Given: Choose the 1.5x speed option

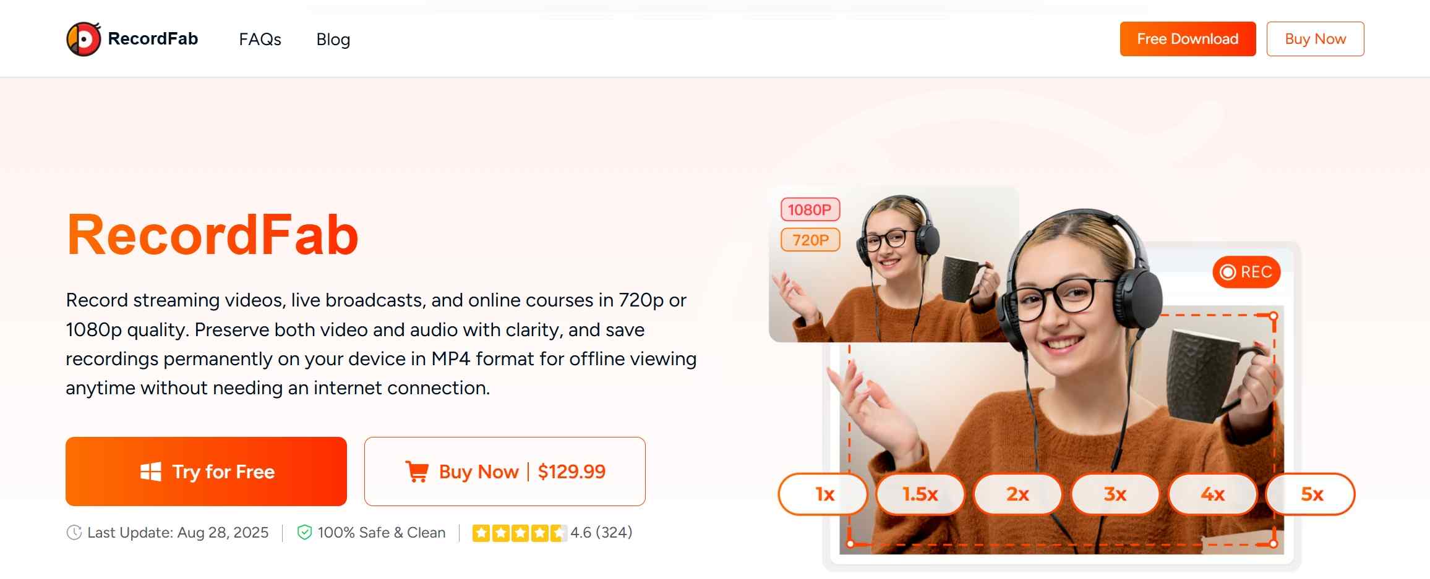Looking at the screenshot, I should click(x=920, y=494).
